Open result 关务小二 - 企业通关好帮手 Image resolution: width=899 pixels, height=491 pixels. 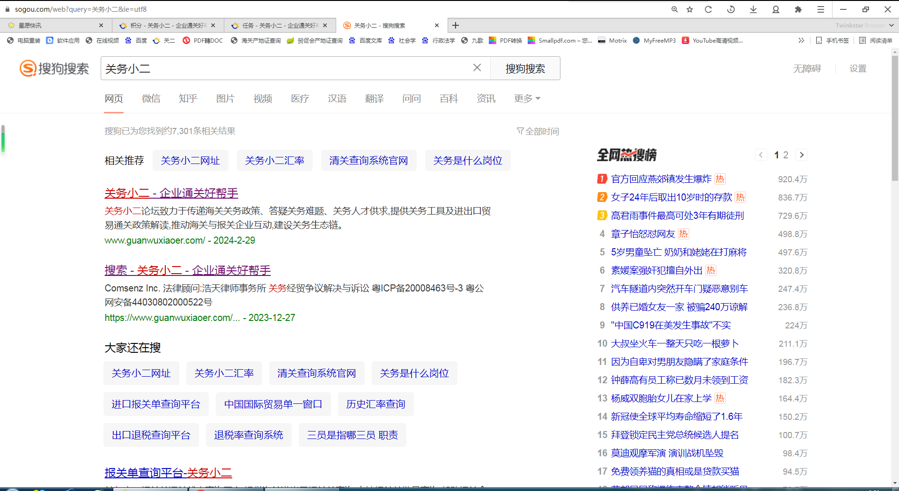pos(171,193)
